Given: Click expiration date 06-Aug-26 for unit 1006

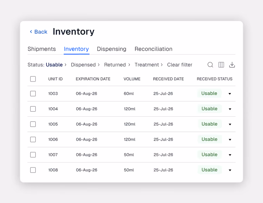Looking at the screenshot, I should (x=86, y=139).
